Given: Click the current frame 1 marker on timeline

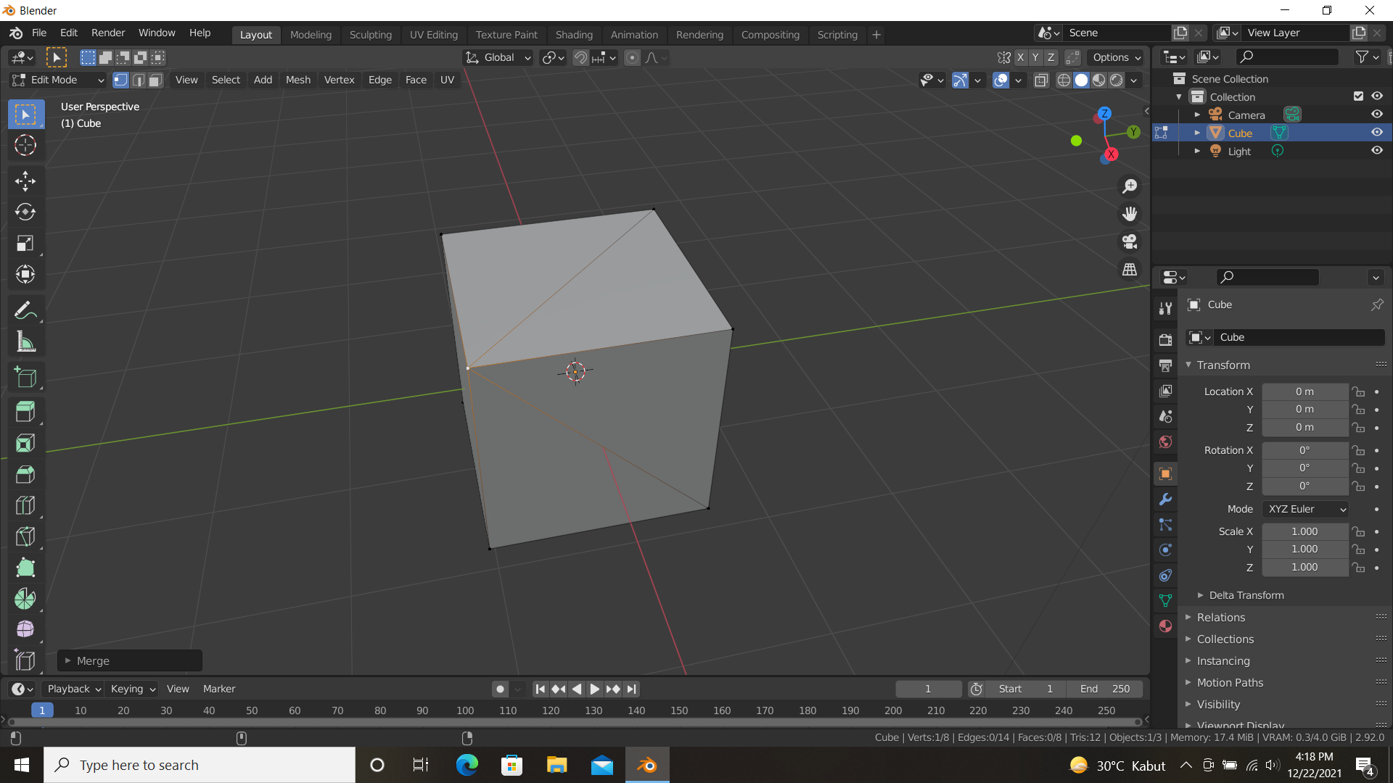Looking at the screenshot, I should pos(42,710).
